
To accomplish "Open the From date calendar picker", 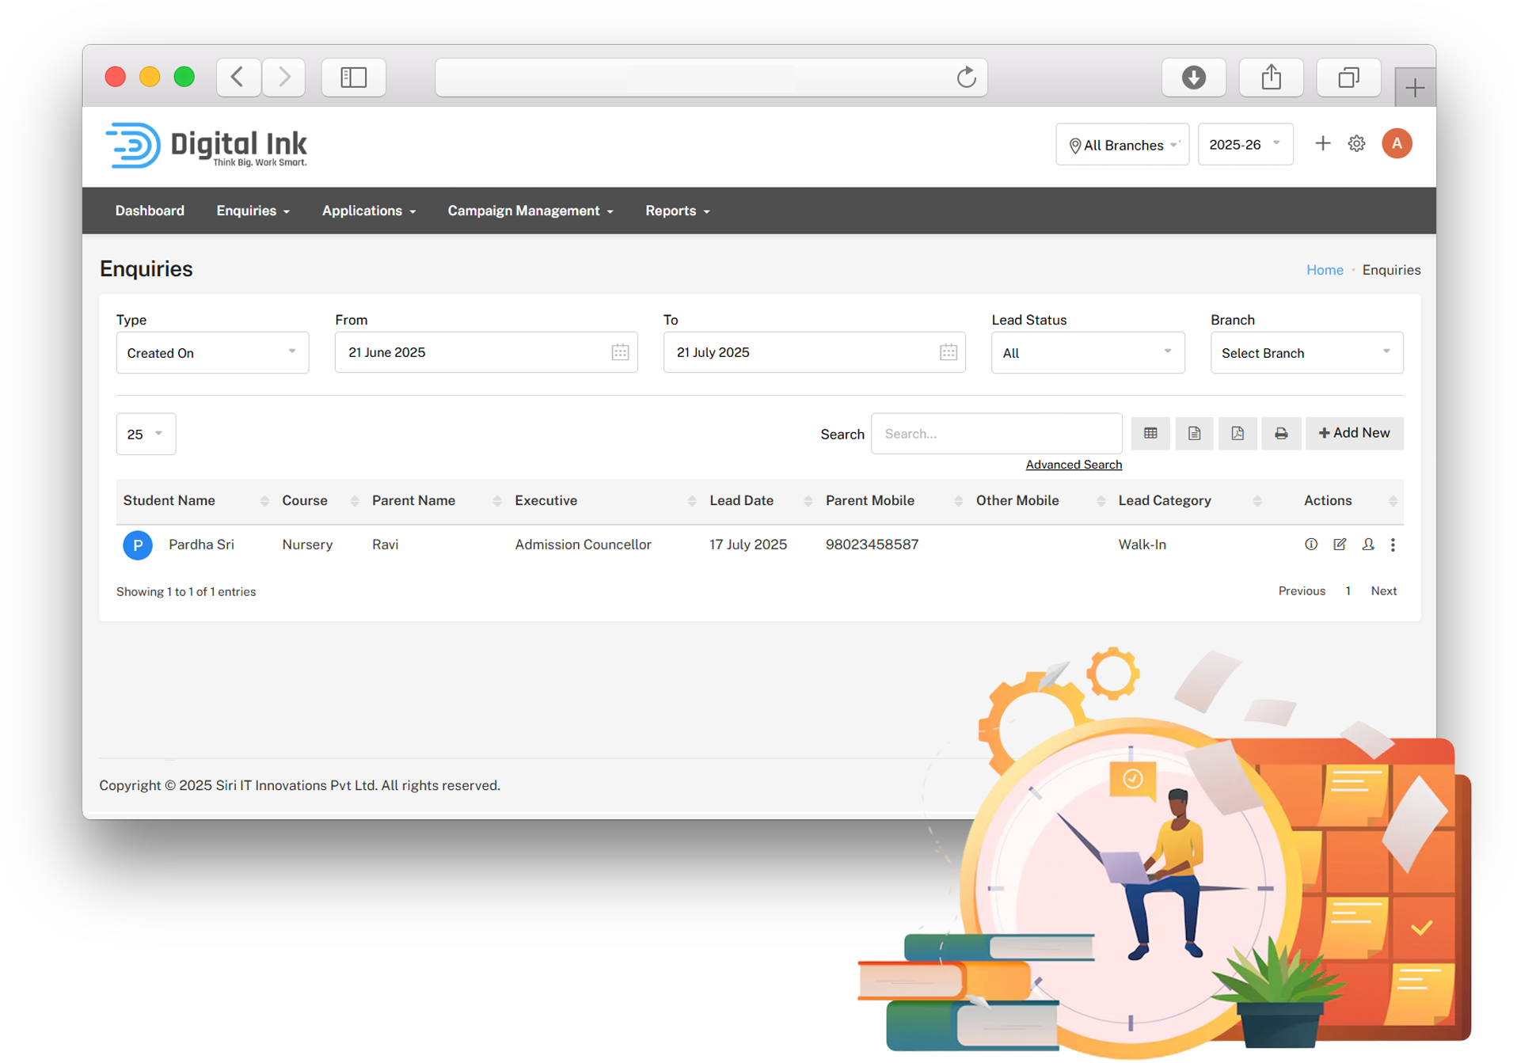I will 620,353.
